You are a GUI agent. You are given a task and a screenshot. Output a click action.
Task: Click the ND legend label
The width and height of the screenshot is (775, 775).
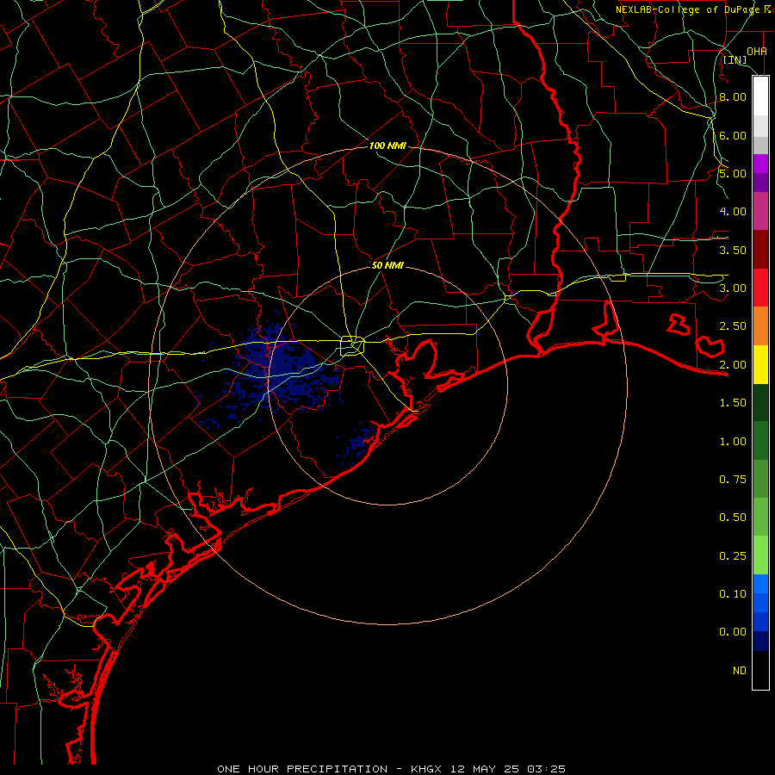pos(740,671)
